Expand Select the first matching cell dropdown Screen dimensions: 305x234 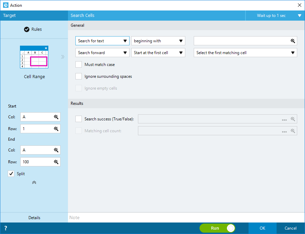click(245, 53)
